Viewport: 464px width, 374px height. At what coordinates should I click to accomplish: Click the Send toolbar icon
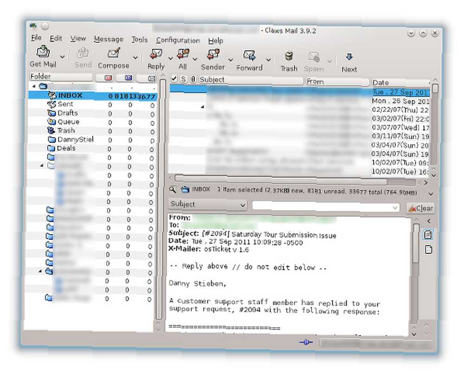(x=83, y=53)
